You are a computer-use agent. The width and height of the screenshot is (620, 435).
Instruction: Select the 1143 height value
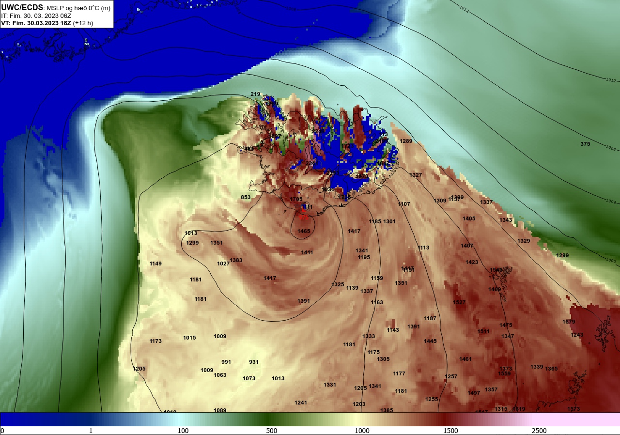point(393,330)
